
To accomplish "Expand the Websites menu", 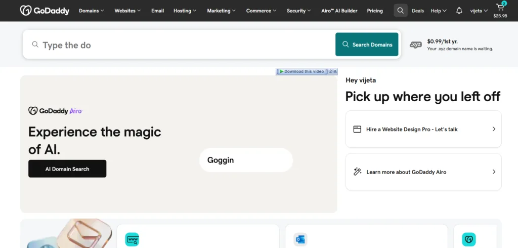I will coord(127,11).
